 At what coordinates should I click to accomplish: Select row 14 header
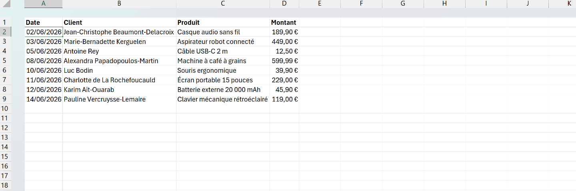[6, 147]
